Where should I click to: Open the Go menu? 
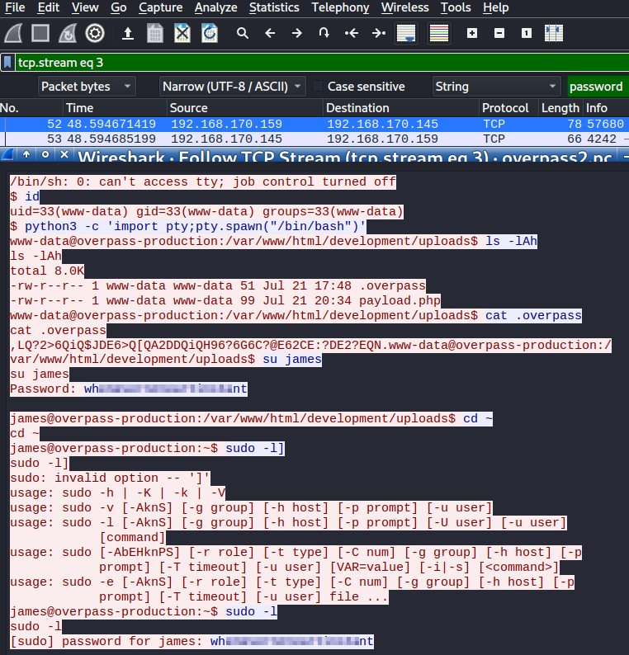point(119,7)
